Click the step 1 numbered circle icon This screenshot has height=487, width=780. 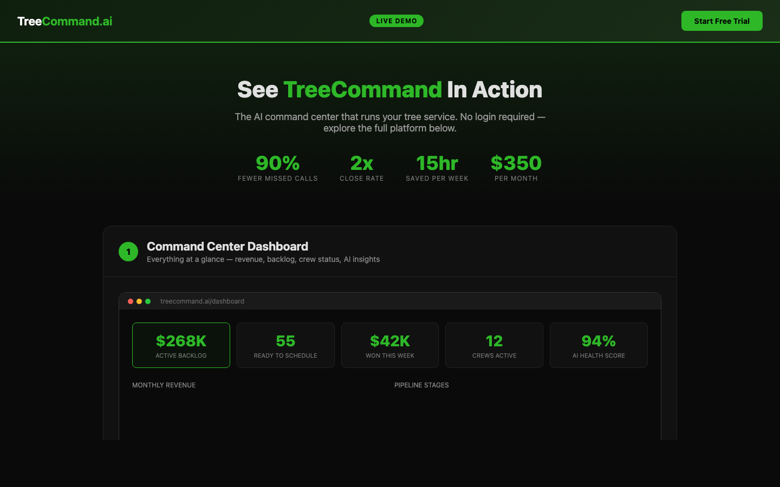pyautogui.click(x=128, y=252)
